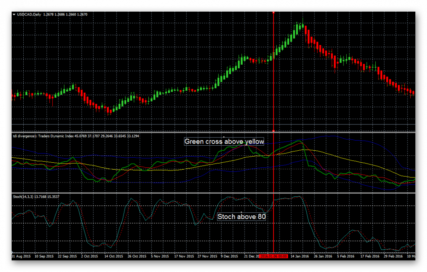Click the highlighted 2016.01.06 00:00 date label
This screenshot has height=272, width=427.
click(273, 256)
